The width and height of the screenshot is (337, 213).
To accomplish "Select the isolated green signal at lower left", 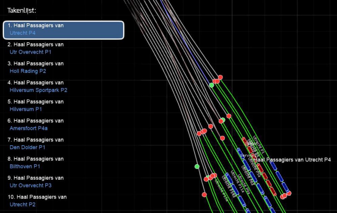I will click(x=197, y=166).
